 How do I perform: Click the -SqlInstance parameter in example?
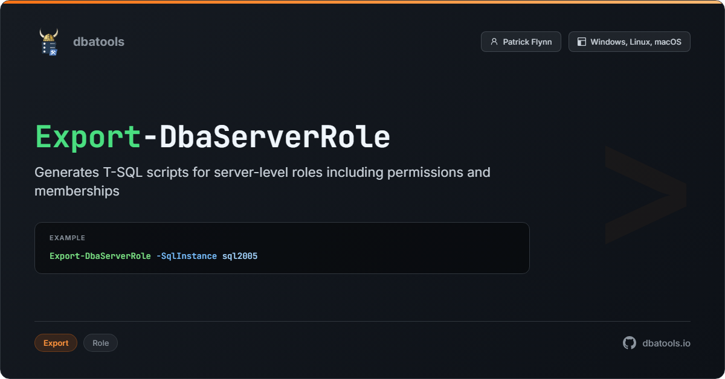186,256
